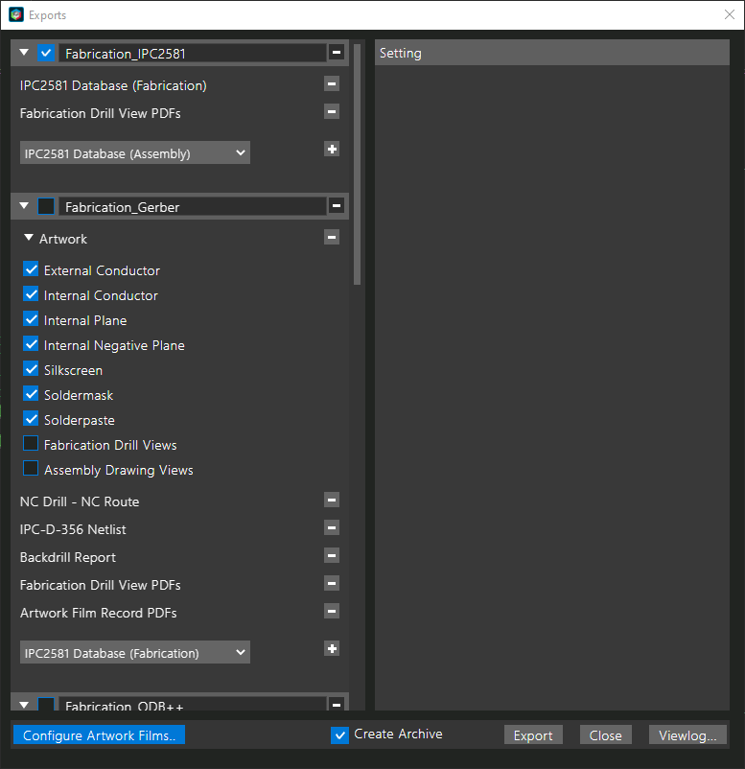Uncheck the Silkscreen artwork checkbox
Viewport: 745px width, 769px height.
(x=31, y=369)
